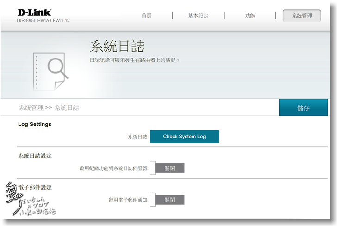Click the 電子郵件設定 section header
Viewport: 337px width, 226px height.
pyautogui.click(x=35, y=188)
